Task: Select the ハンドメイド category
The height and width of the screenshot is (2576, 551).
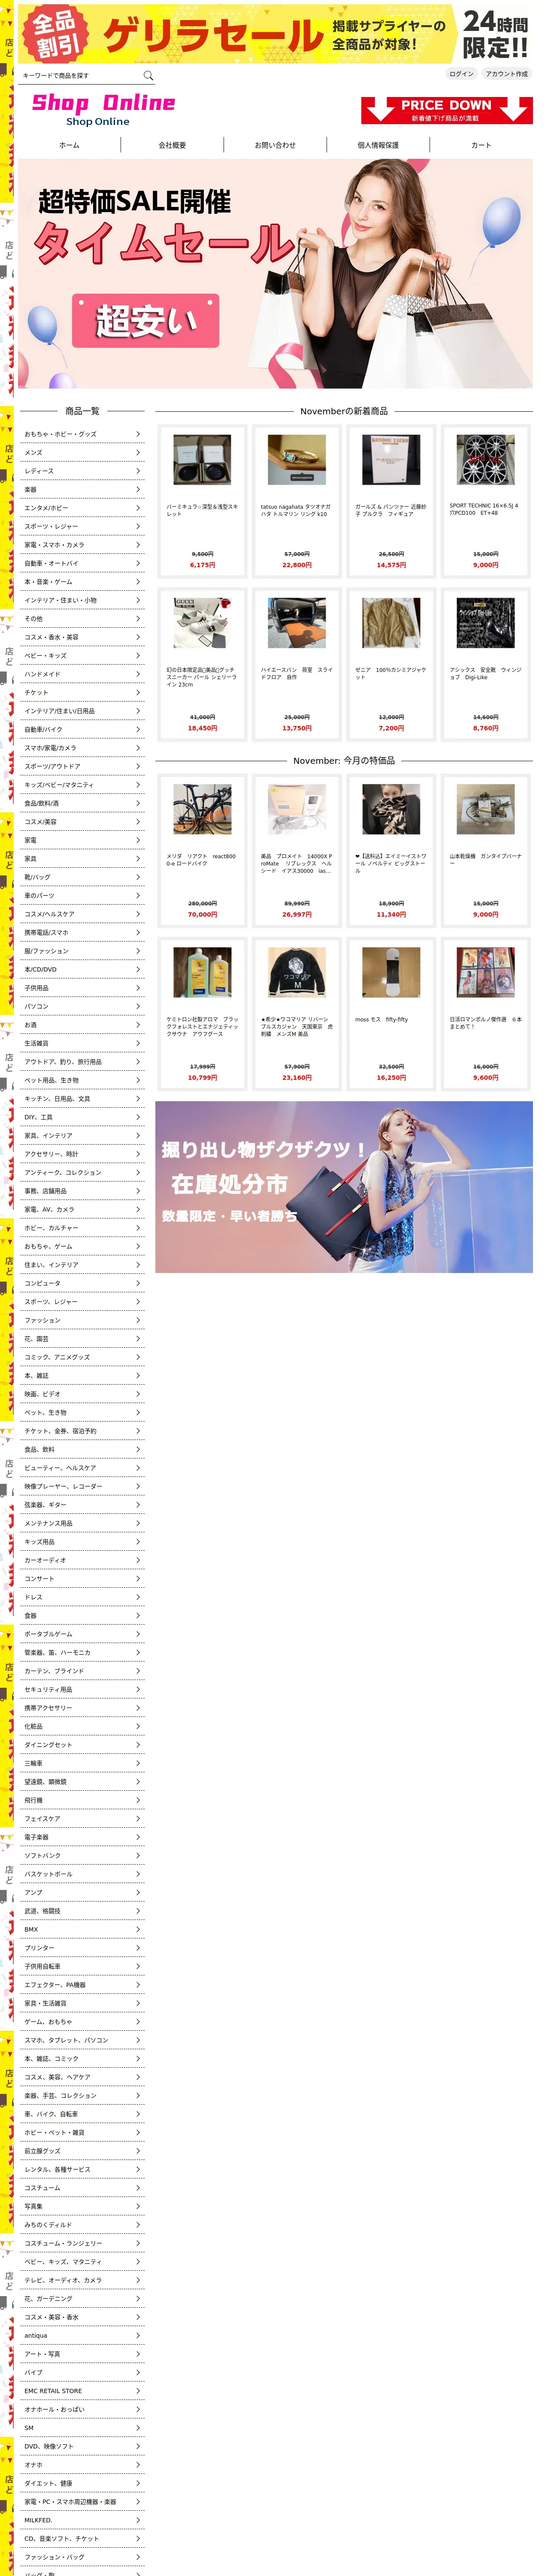Action: [82, 674]
